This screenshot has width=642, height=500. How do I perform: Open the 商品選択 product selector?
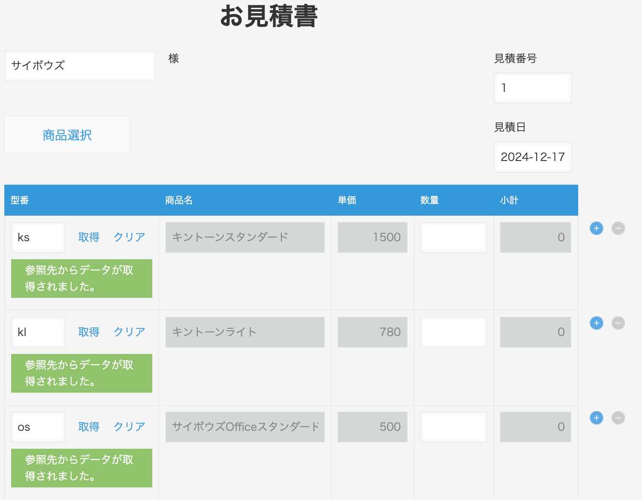click(x=67, y=135)
